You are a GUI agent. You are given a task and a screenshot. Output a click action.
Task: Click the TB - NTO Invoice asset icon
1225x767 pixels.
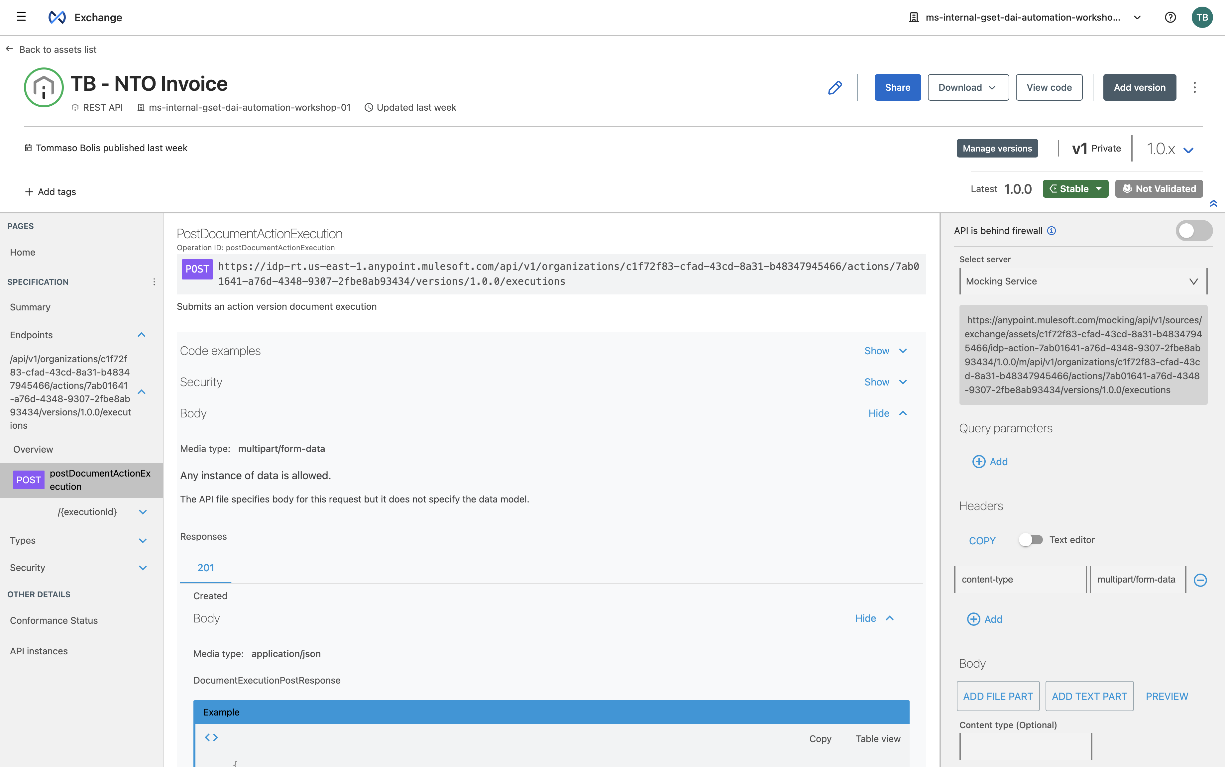point(44,87)
